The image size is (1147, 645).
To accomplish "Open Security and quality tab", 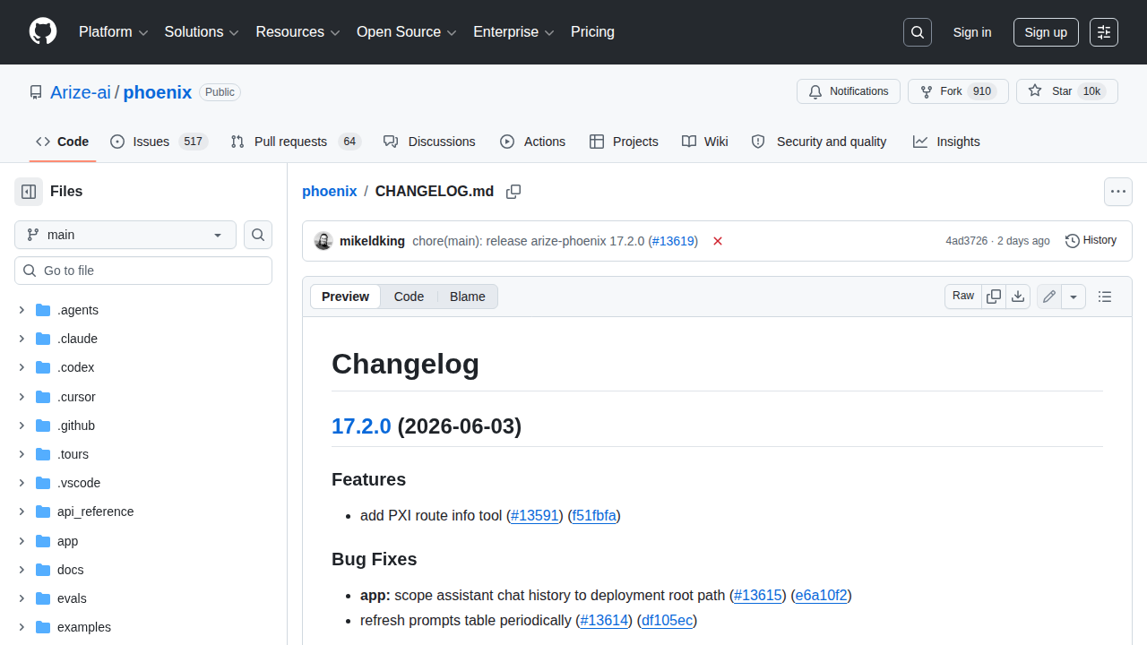I will click(x=819, y=142).
